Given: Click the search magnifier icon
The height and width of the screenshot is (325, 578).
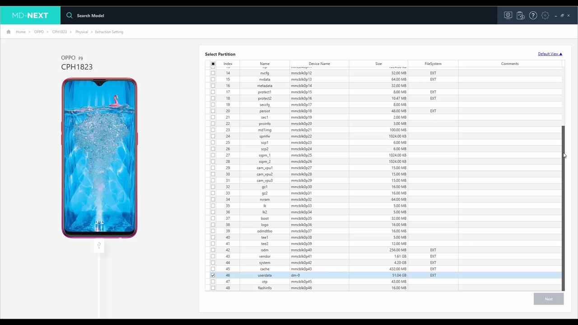Looking at the screenshot, I should [x=69, y=15].
